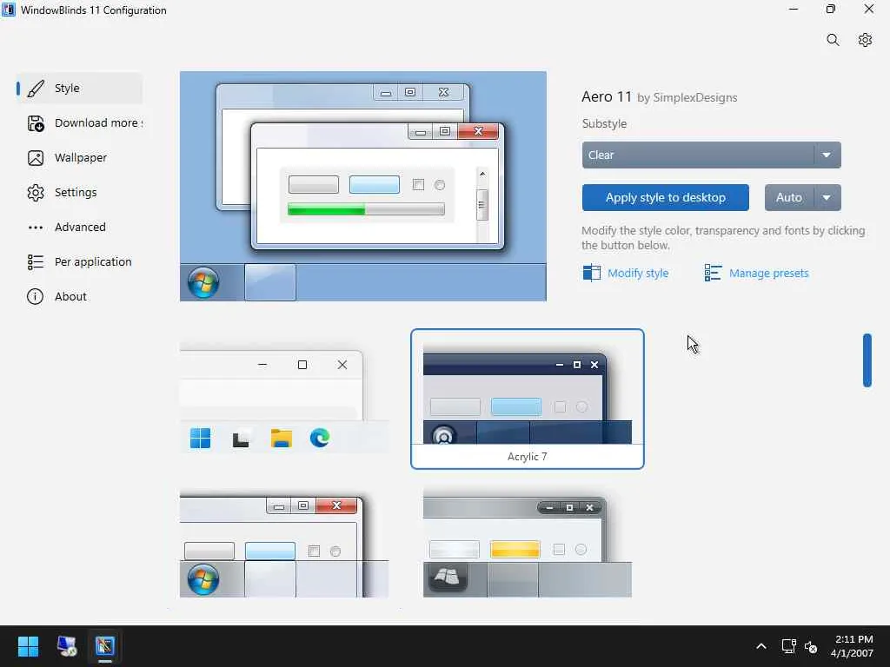Click the muted volume tray icon
This screenshot has width=890, height=667.
click(x=811, y=646)
